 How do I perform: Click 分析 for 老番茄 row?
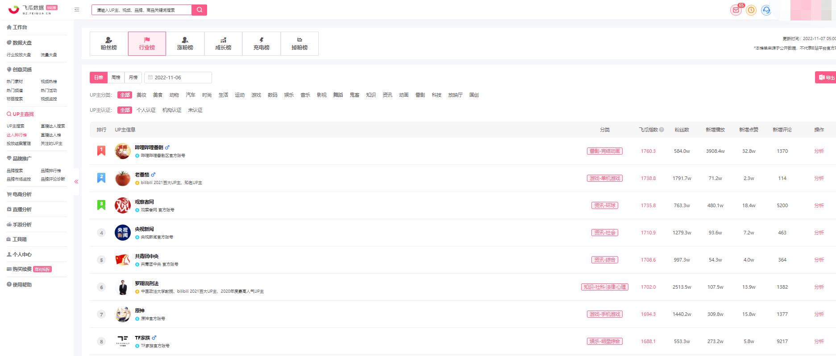point(819,178)
